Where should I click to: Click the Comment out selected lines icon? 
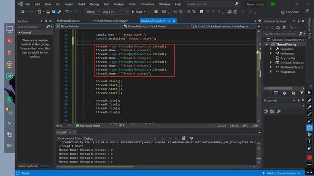pos(188,12)
